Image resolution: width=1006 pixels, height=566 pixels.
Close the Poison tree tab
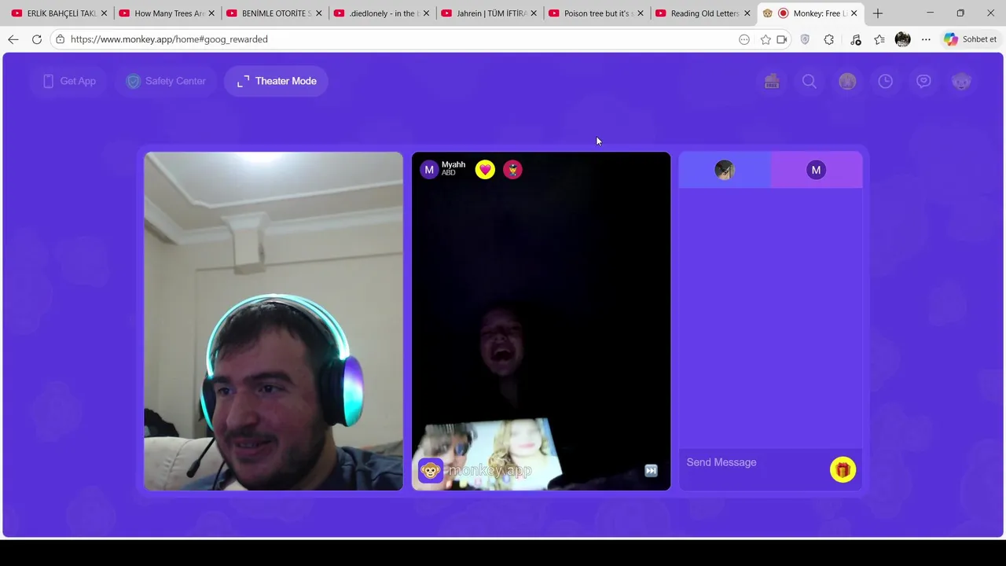pos(641,13)
